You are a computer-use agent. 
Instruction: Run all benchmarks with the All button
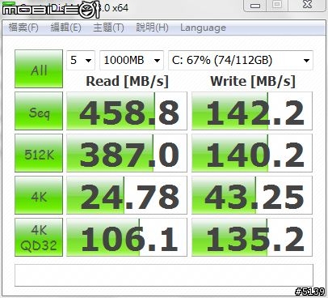(x=39, y=69)
